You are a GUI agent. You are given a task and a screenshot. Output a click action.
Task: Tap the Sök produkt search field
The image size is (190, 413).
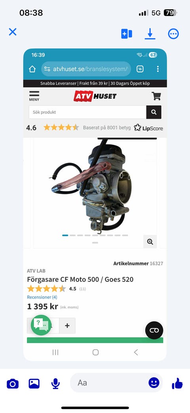tap(87, 112)
